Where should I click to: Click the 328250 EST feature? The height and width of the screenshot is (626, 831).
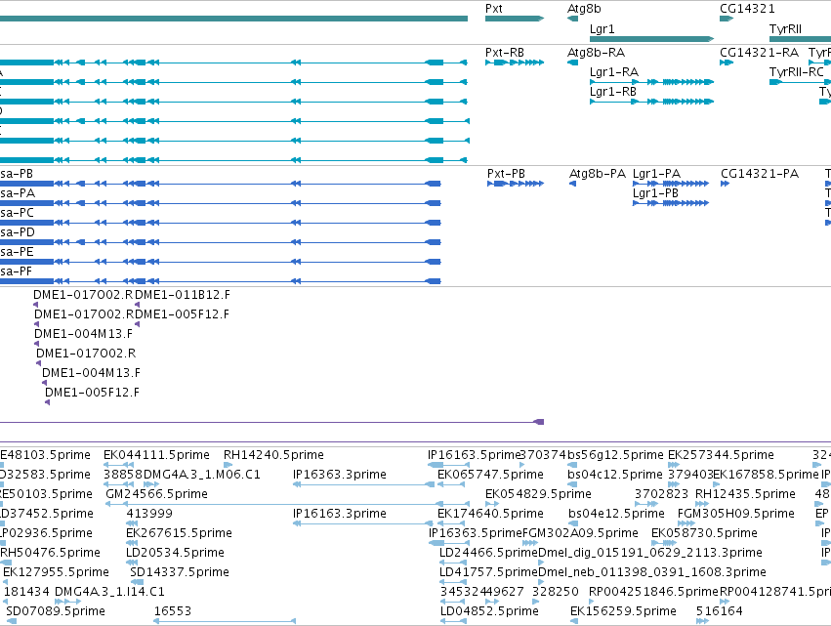(x=536, y=602)
